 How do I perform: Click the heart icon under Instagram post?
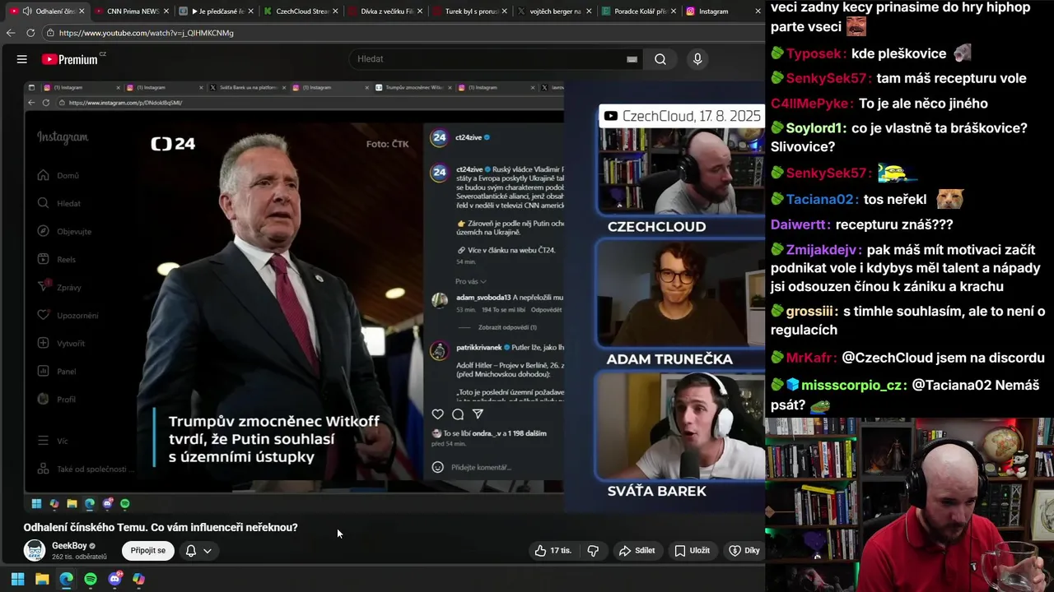point(438,414)
